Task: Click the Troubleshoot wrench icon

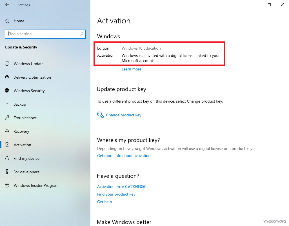Action: 7,118
